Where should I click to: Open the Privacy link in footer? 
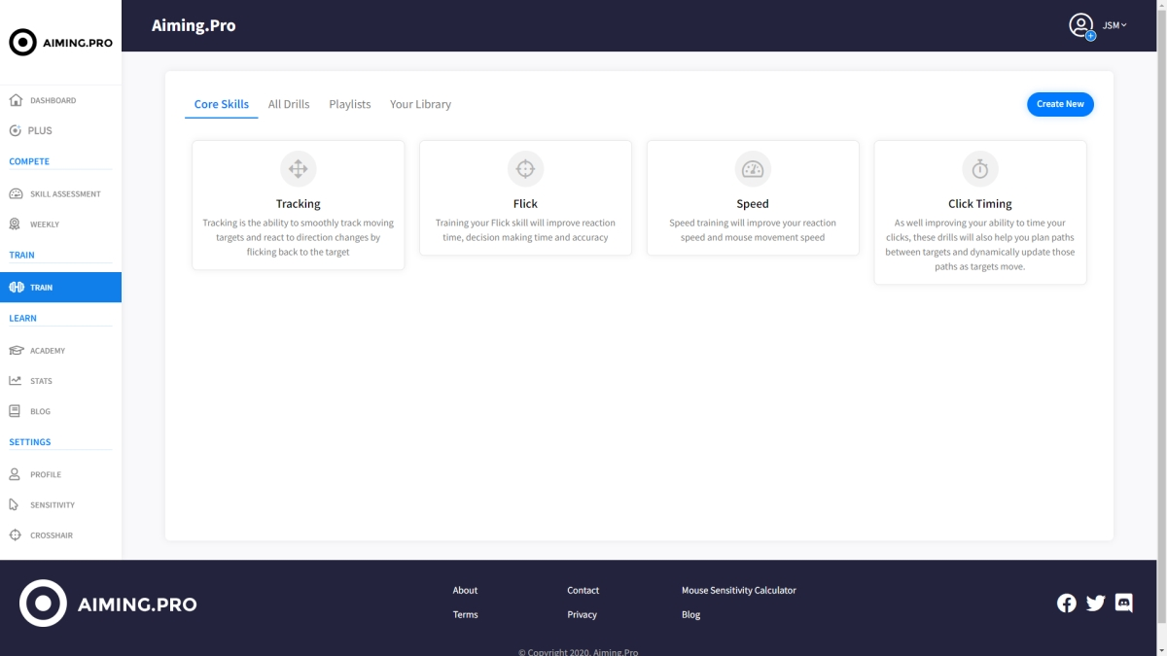[x=582, y=614]
